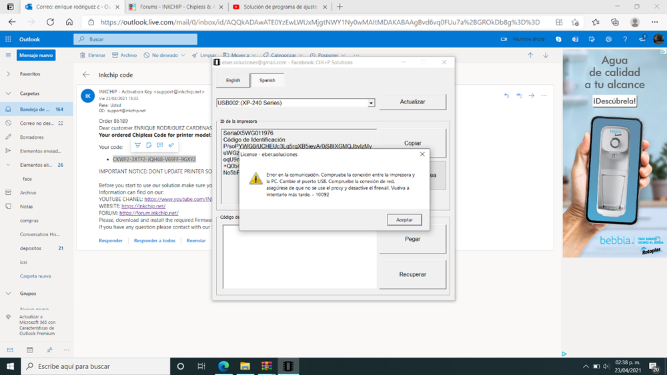This screenshot has height=375, width=667.
Task: Select the Bandeja de entrada folder
Action: pos(37,109)
